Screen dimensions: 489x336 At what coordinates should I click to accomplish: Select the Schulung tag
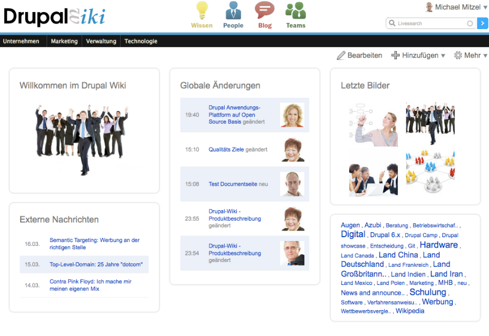tap(428, 292)
